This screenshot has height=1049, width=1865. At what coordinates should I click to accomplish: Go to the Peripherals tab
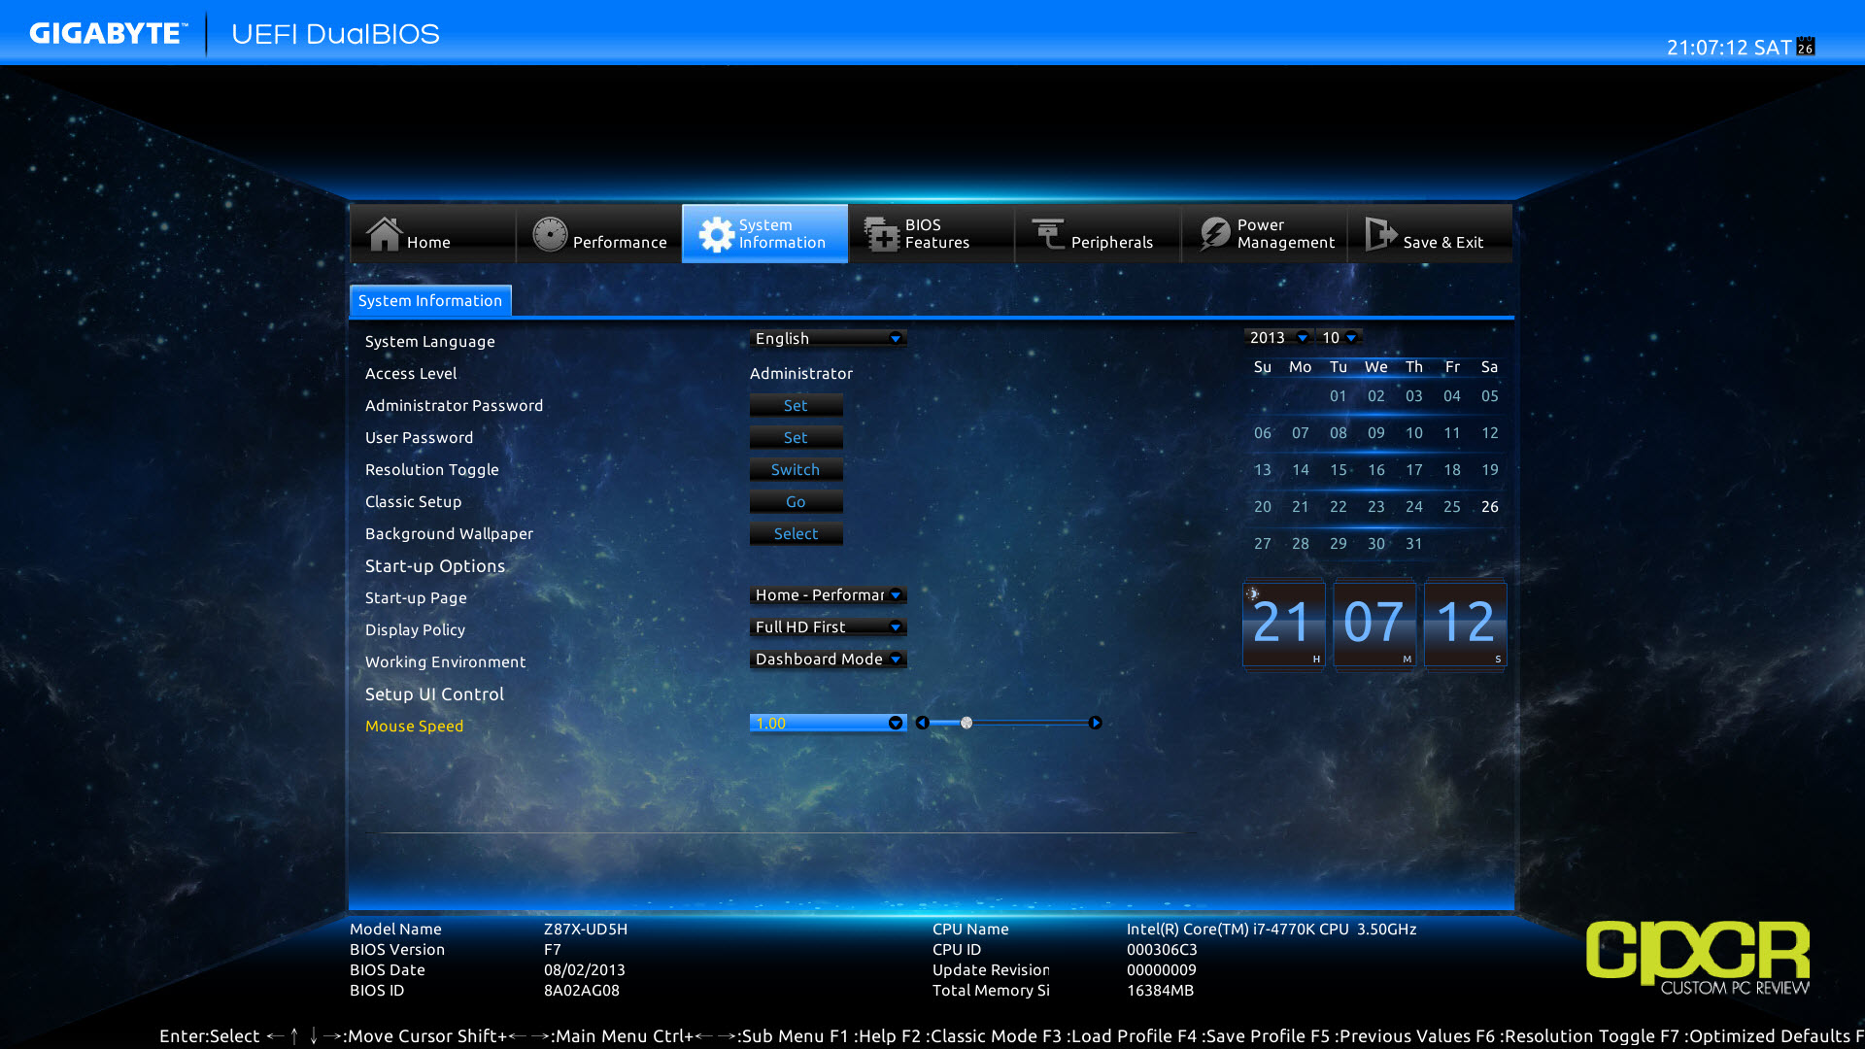click(1097, 234)
